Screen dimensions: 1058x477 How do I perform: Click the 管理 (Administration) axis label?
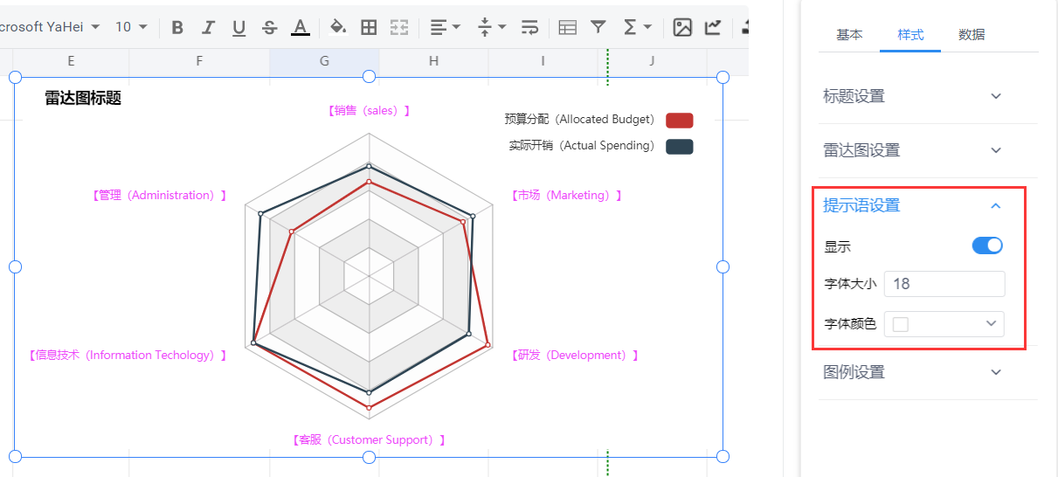(x=159, y=196)
